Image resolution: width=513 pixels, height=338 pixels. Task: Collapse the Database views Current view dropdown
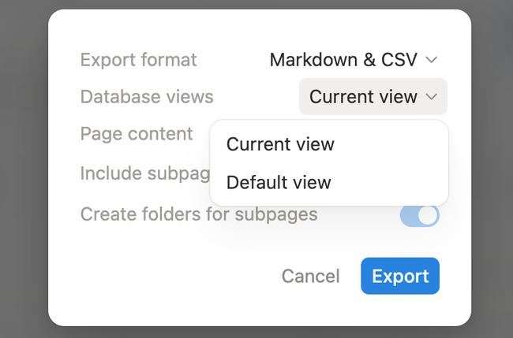pos(373,96)
